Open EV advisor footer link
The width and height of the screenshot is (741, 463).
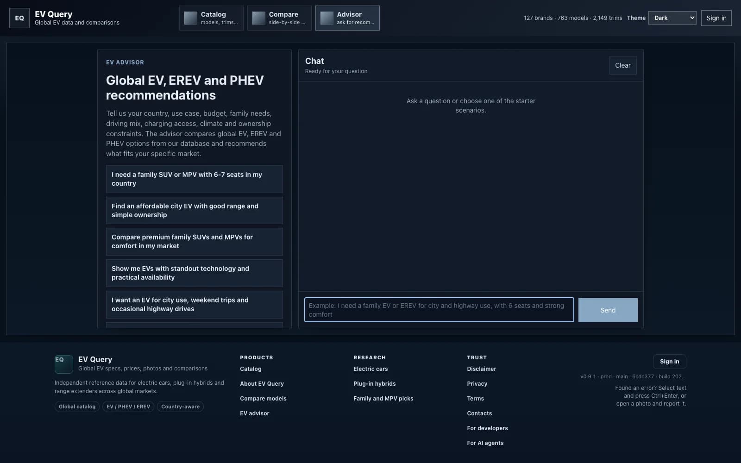(x=255, y=413)
